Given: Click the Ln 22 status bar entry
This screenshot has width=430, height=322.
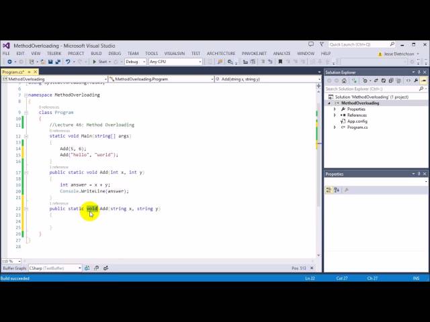Looking at the screenshot, I should 310,278.
